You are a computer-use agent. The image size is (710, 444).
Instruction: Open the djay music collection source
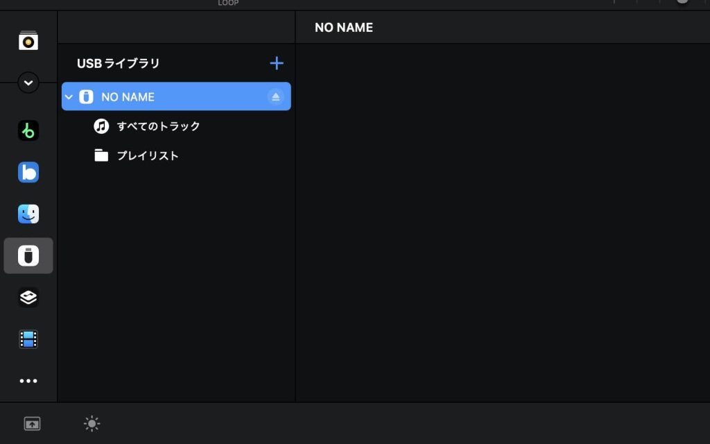(x=28, y=41)
